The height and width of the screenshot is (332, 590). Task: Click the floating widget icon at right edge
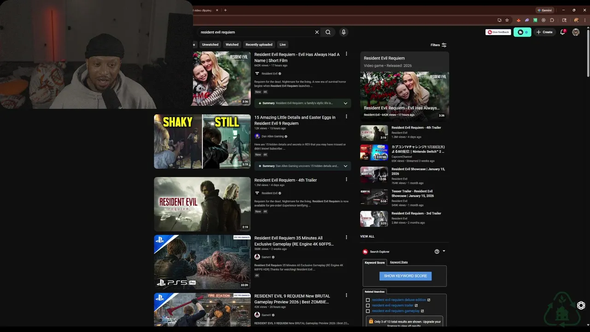click(581, 305)
